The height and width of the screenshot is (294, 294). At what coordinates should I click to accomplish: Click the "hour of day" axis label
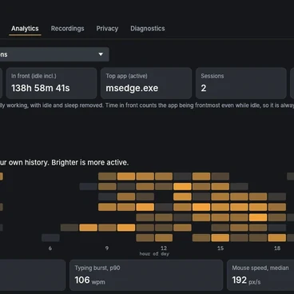[x=154, y=254]
